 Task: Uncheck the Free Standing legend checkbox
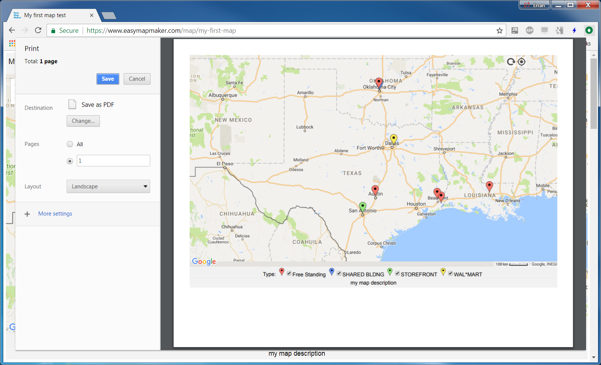[x=289, y=273]
